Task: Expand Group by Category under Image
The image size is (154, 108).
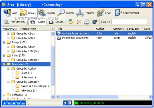Action: point(8,51)
